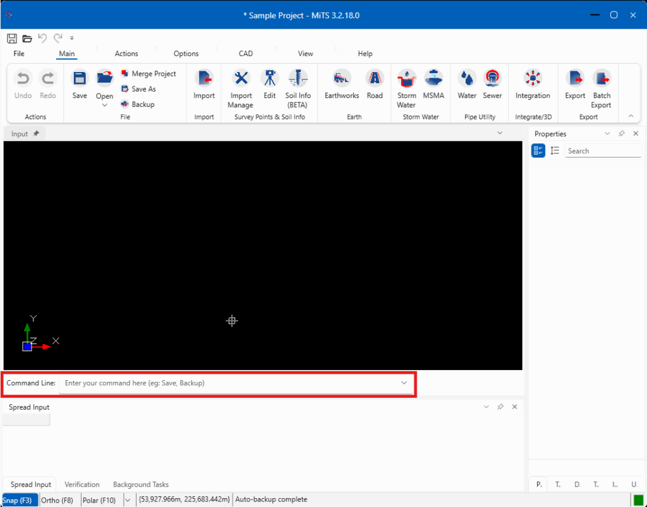Click the redo arrow in quick access toolbar
Screen dimensions: 647x507
(x=57, y=39)
